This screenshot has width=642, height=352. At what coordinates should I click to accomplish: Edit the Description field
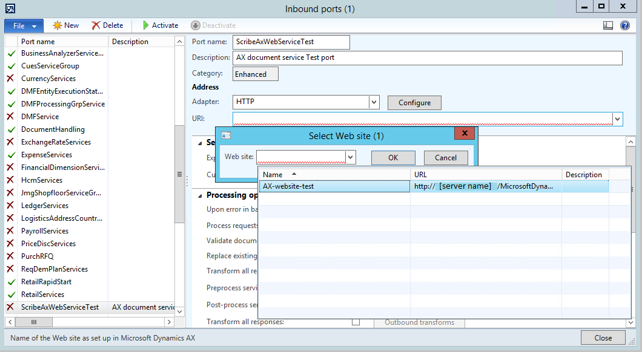(x=428, y=57)
